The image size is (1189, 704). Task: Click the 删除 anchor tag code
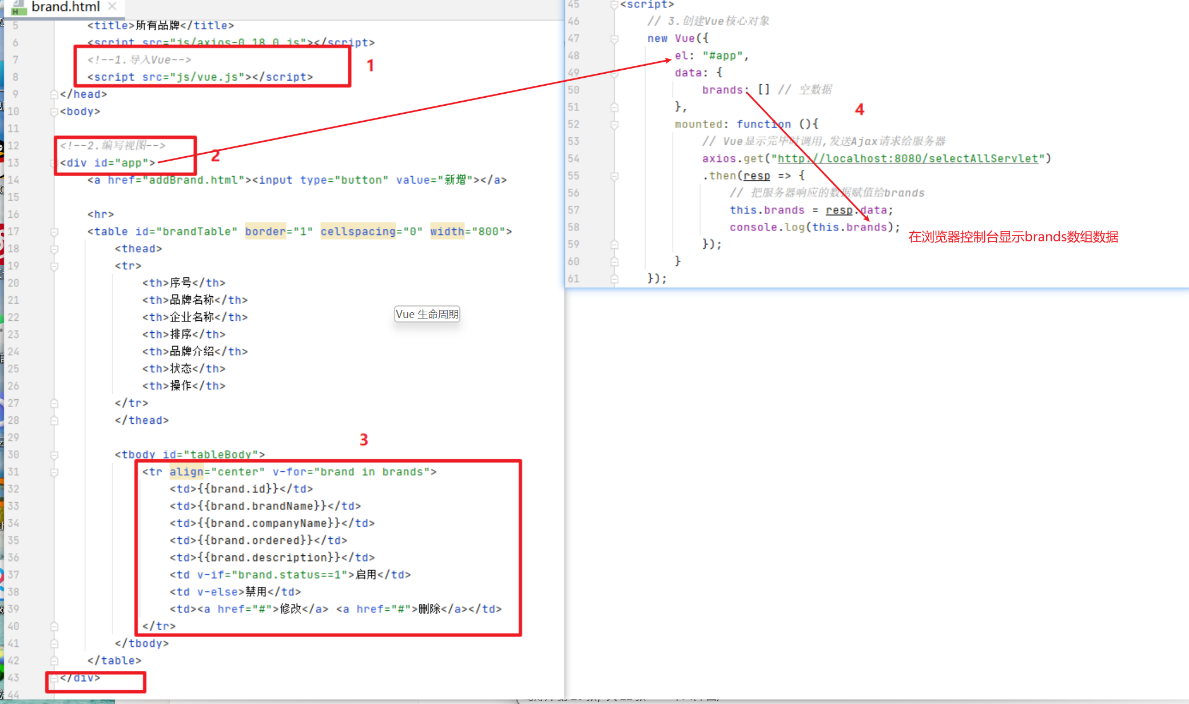[402, 609]
